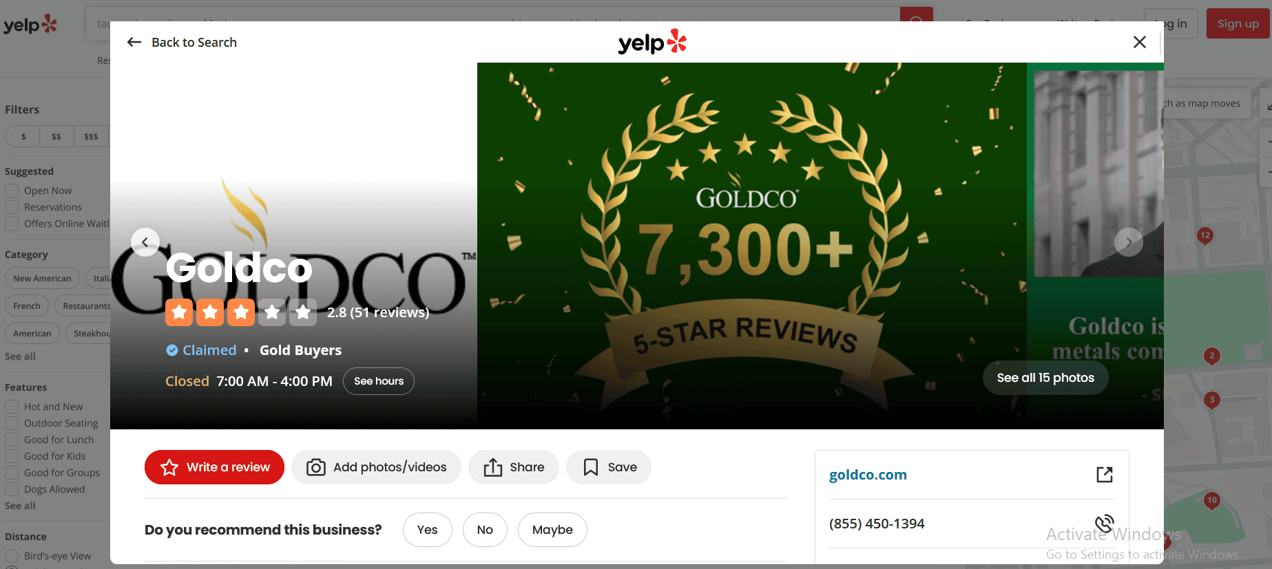
Task: Select the French category chip
Action: 27,306
